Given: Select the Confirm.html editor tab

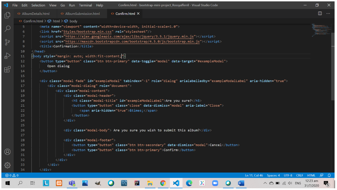Looking at the screenshot, I should pos(125,13).
